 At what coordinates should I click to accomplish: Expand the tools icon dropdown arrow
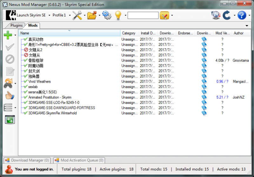pos(84,15)
